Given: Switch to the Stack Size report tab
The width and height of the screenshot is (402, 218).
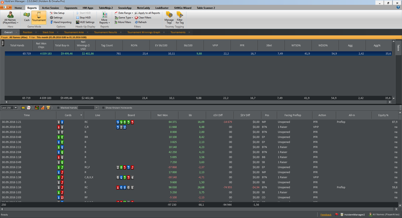Looking at the screenshot, I should pos(48,32).
